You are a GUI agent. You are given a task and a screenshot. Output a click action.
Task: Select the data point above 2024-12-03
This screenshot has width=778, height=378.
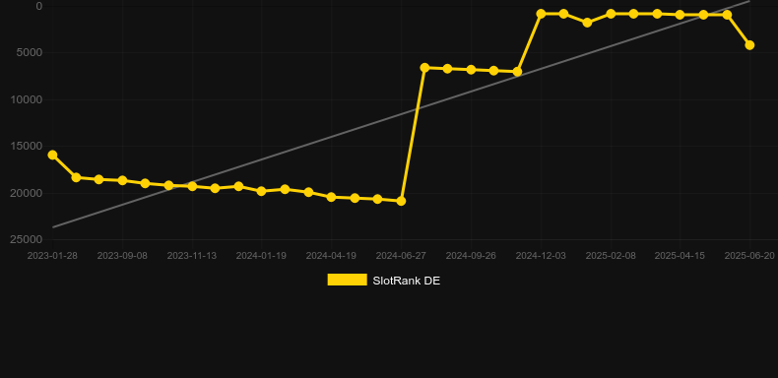[x=541, y=14]
